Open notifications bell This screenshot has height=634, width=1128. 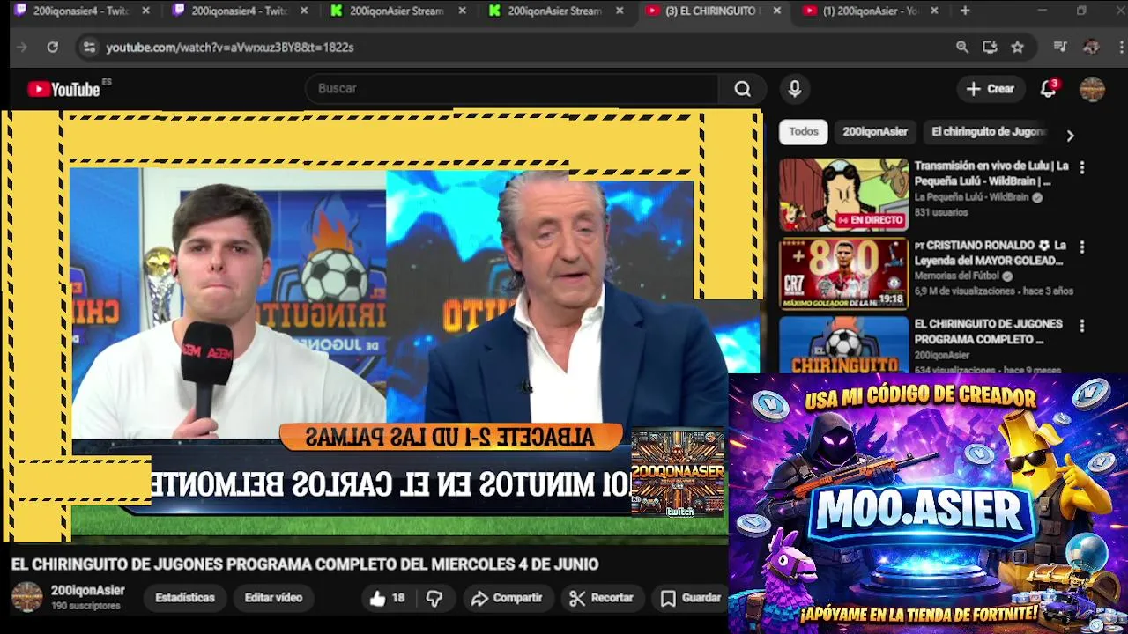[x=1048, y=89]
